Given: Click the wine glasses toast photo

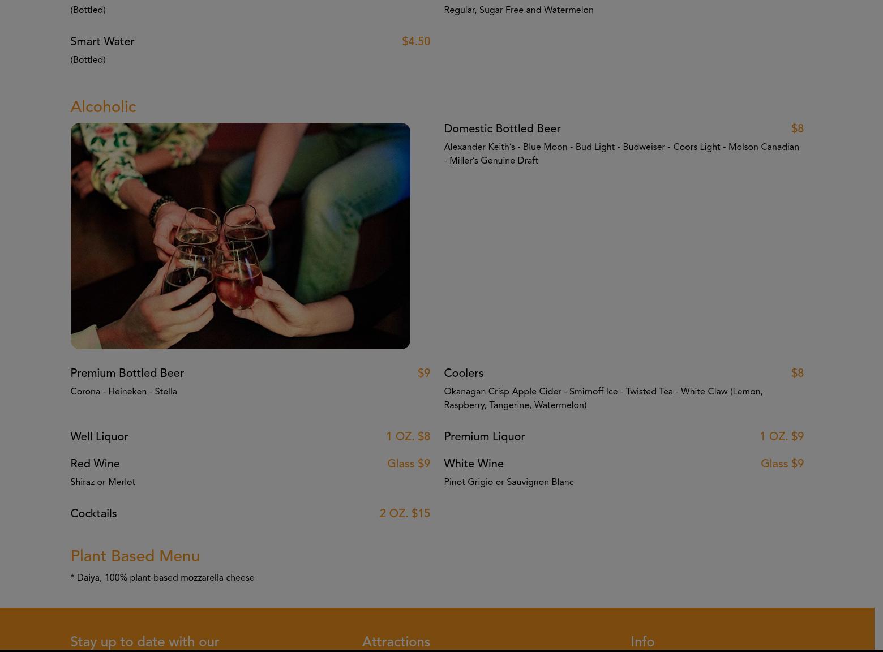Looking at the screenshot, I should pos(240,235).
